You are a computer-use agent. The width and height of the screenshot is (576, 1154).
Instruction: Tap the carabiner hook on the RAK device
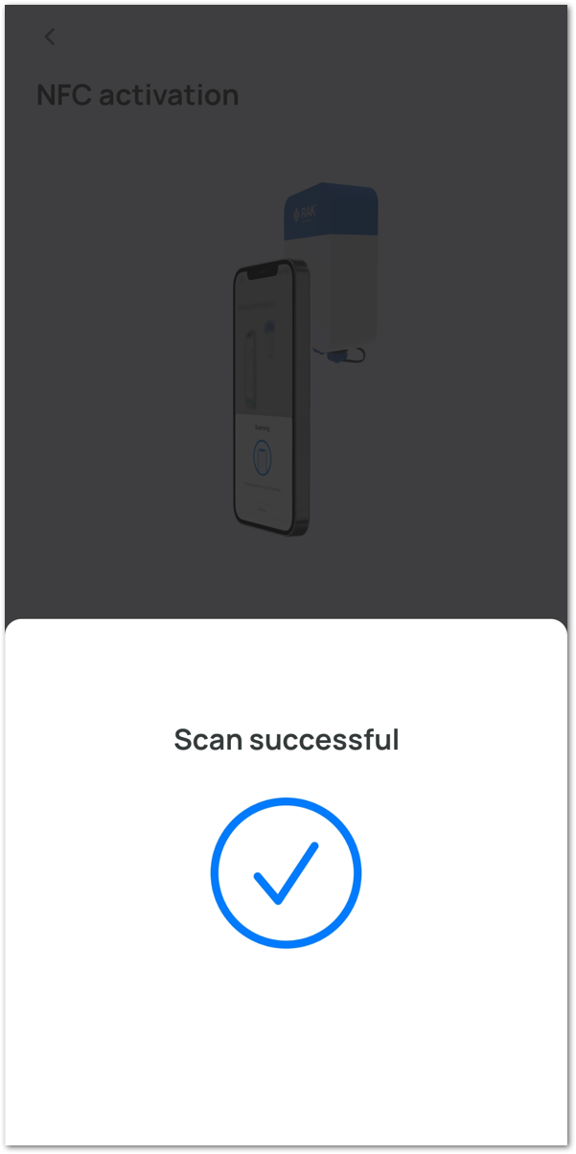click(x=357, y=355)
